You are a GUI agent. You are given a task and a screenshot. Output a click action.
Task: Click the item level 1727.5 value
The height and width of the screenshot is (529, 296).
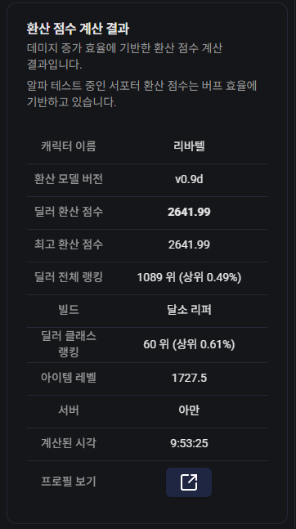[189, 378]
